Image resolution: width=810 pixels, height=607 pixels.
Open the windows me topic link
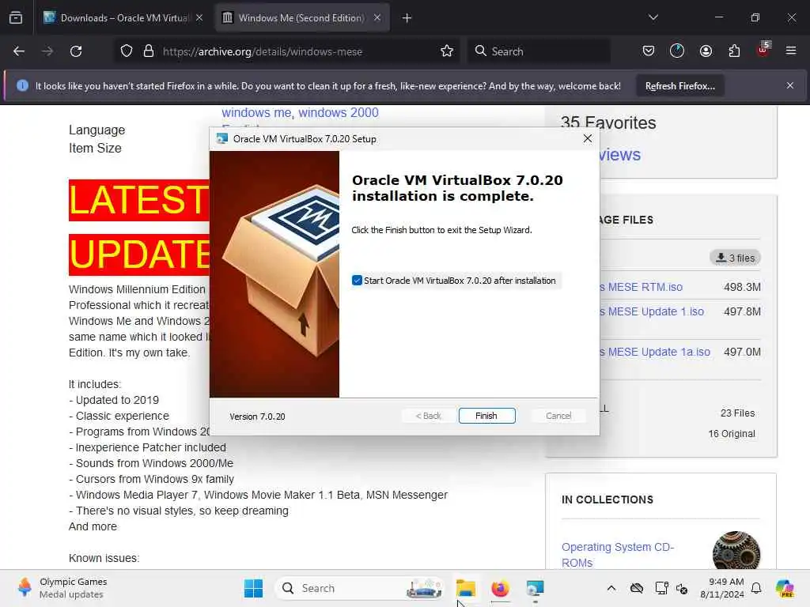(257, 112)
